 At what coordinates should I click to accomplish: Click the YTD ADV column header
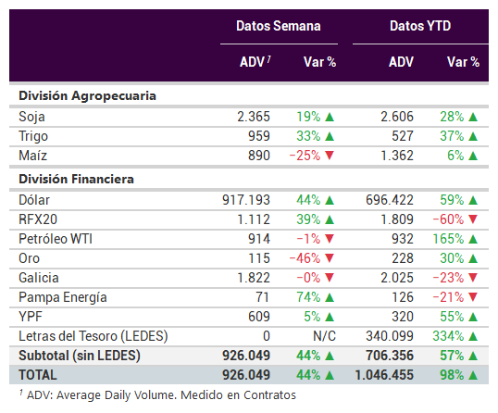401,62
